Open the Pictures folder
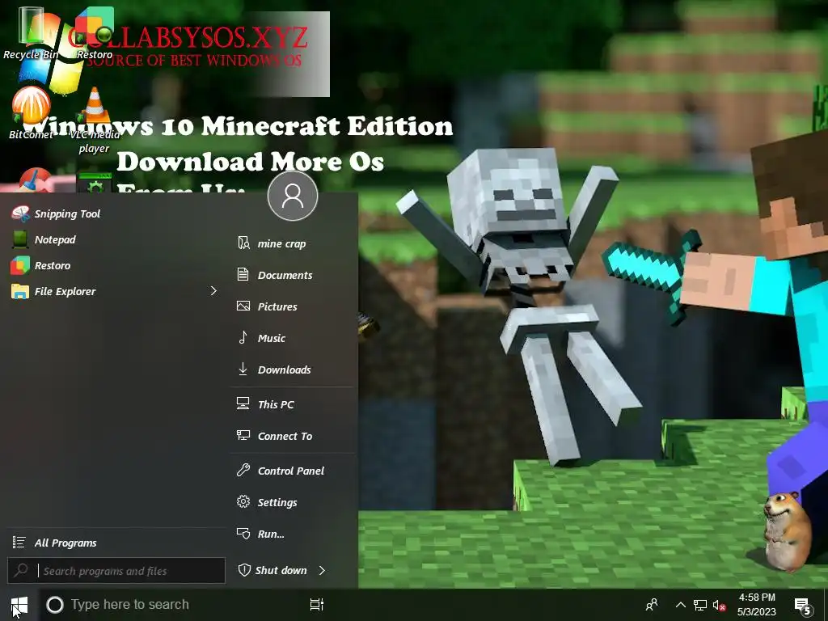Viewport: 828px width, 621px height. [x=294, y=306]
